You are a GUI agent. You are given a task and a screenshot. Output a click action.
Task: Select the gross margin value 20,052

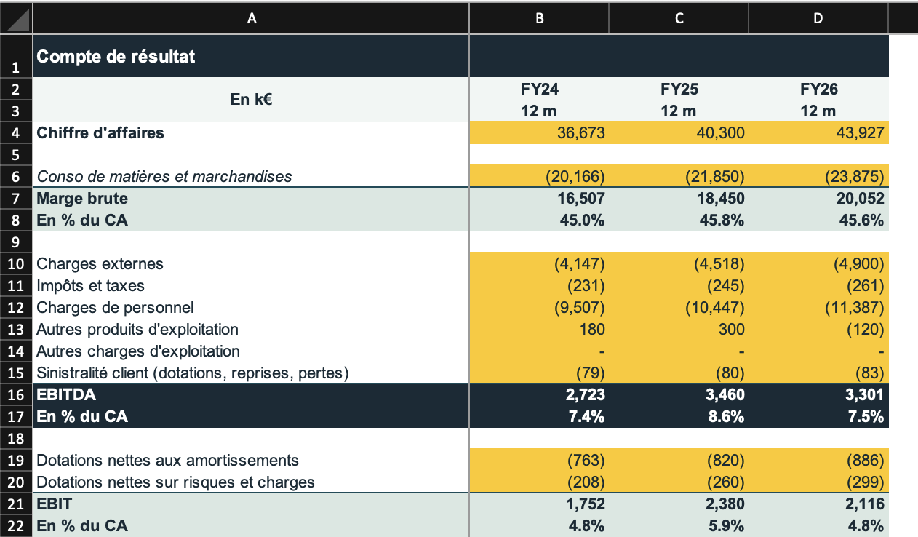coord(818,199)
